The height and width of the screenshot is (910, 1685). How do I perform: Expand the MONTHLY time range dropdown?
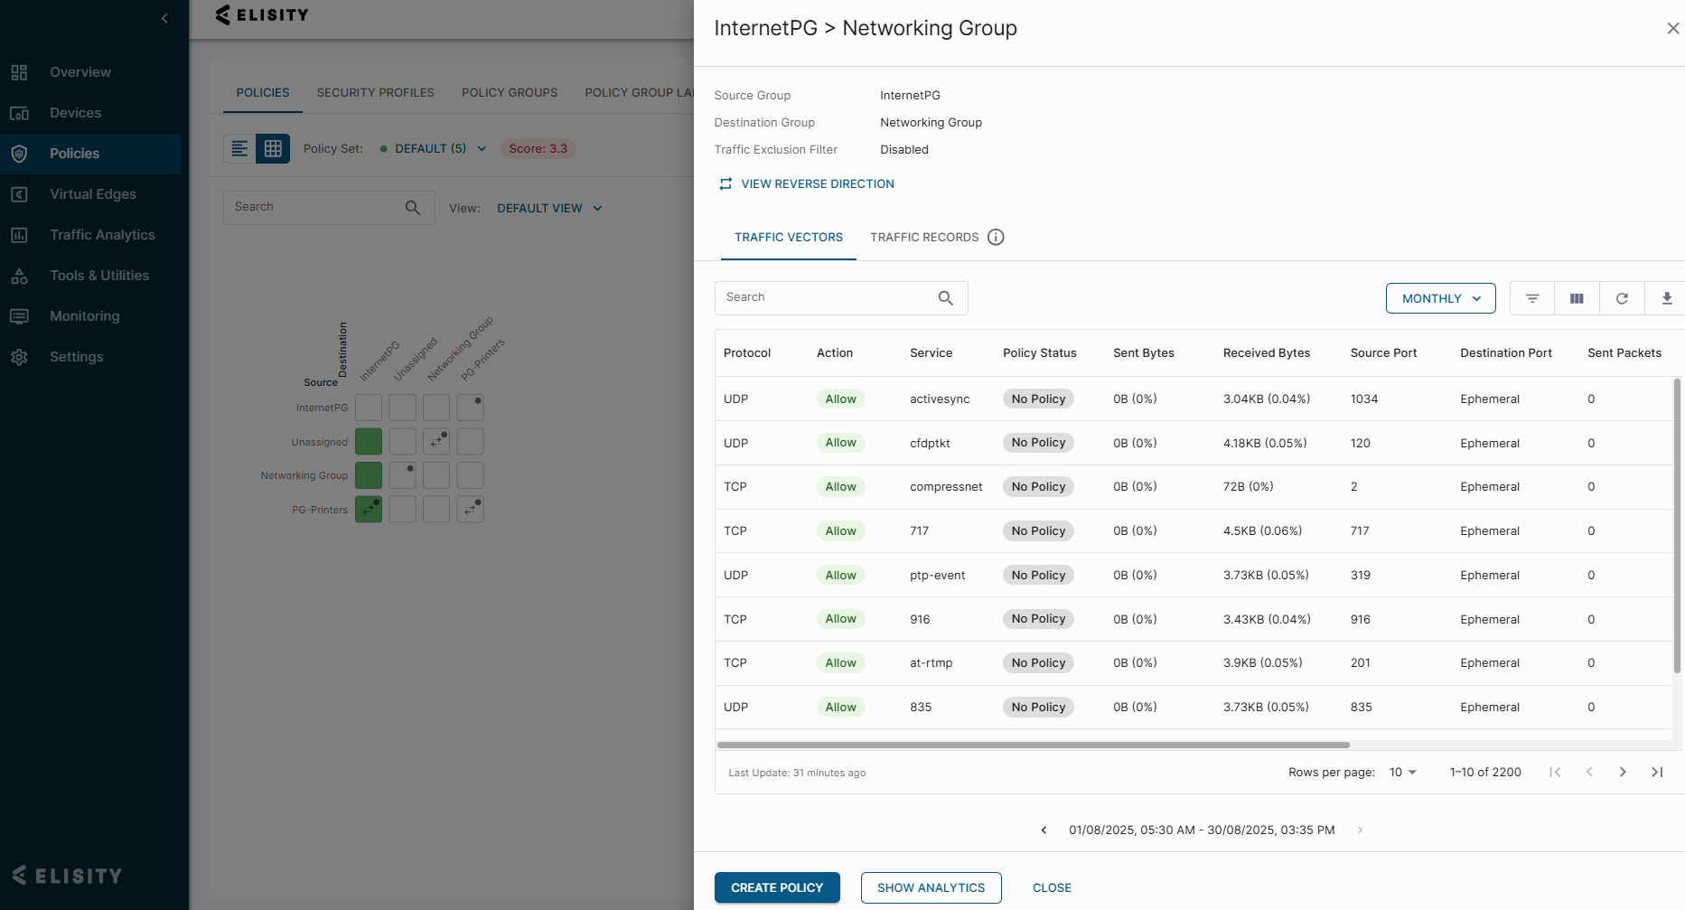(x=1440, y=298)
